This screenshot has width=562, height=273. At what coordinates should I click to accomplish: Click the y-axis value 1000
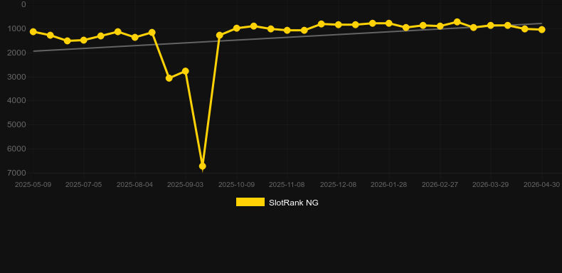click(16, 28)
